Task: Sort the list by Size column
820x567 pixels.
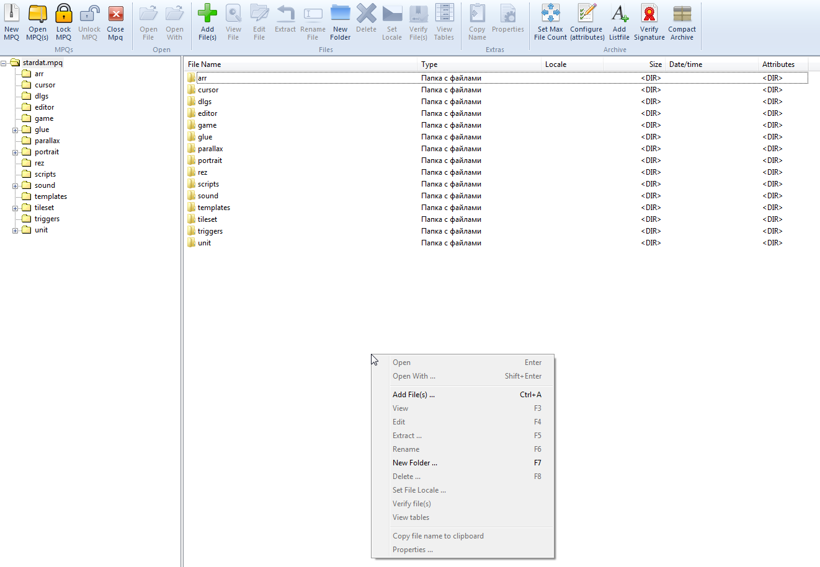Action: (634, 64)
